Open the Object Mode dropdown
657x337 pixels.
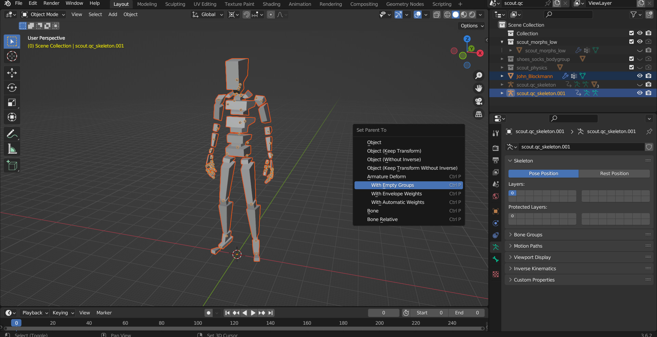43,14
